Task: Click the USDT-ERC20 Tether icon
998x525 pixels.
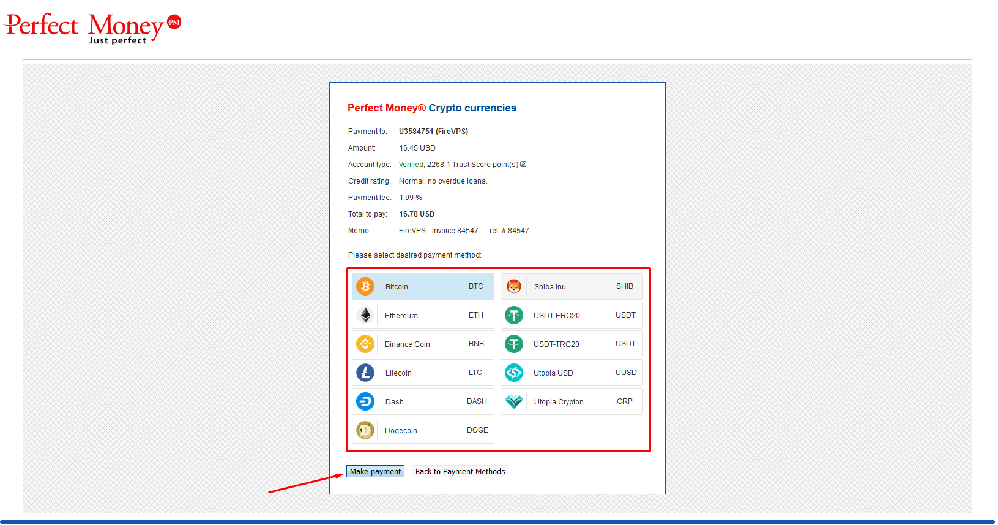Action: coord(514,315)
